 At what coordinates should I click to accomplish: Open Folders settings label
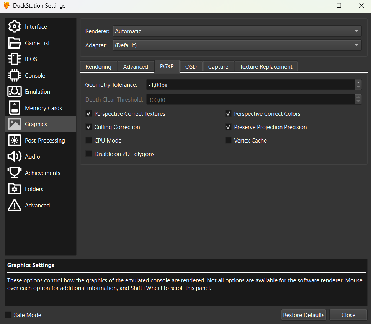[34, 189]
